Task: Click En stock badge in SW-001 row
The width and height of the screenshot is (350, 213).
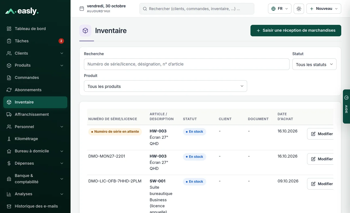Action: [194, 182]
